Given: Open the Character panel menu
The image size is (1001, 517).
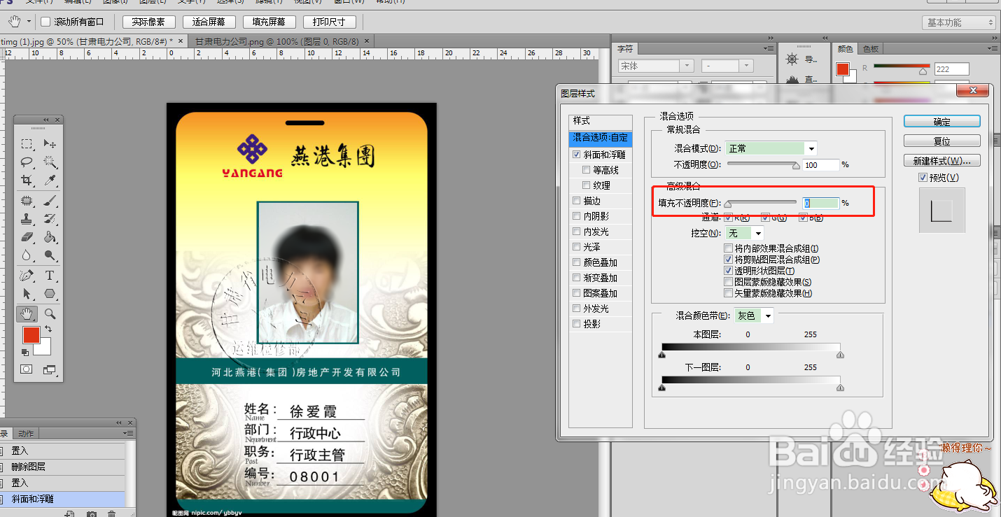Looking at the screenshot, I should pos(768,48).
